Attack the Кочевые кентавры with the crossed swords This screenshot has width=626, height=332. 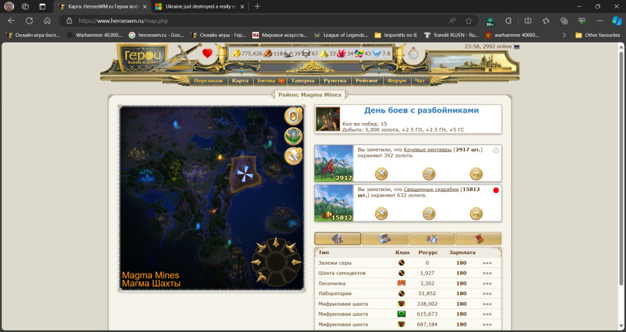pos(381,174)
